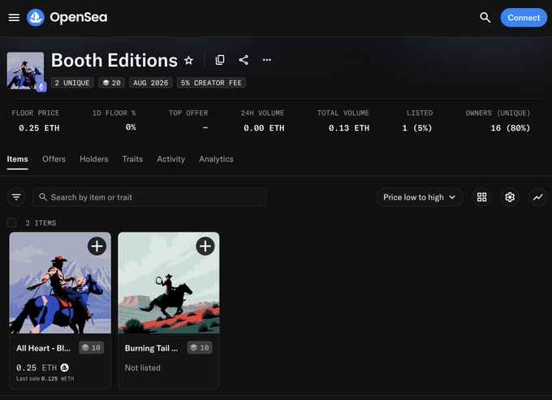Switch to grid view layout icon
This screenshot has width=552, height=400.
(481, 197)
